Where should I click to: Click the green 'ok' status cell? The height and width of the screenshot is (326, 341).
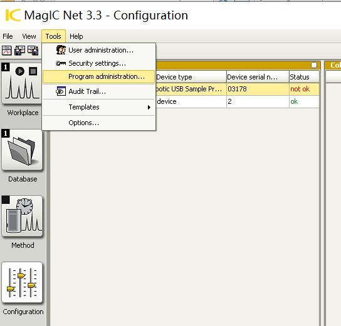[x=304, y=101]
